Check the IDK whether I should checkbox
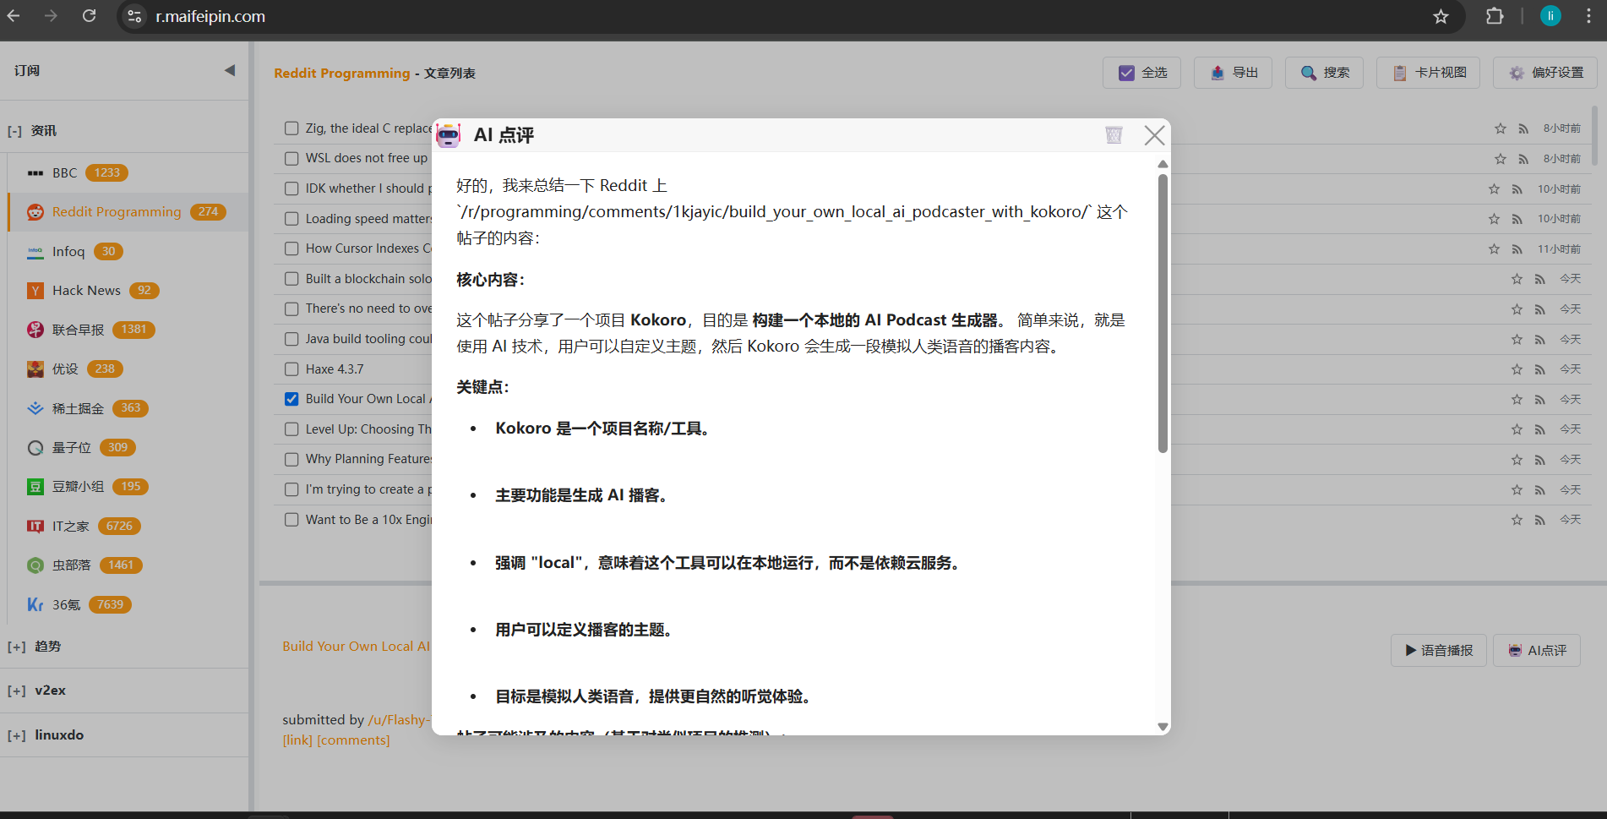The width and height of the screenshot is (1607, 819). pyautogui.click(x=291, y=188)
